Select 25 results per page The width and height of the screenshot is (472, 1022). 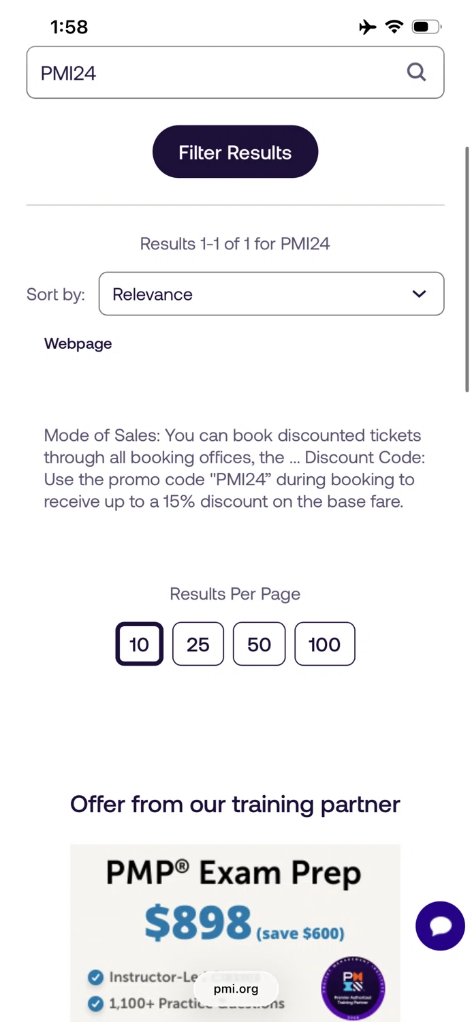(x=198, y=644)
